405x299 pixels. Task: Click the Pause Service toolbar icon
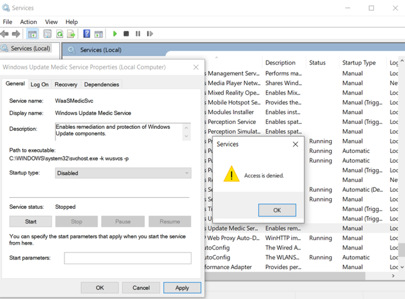138,34
